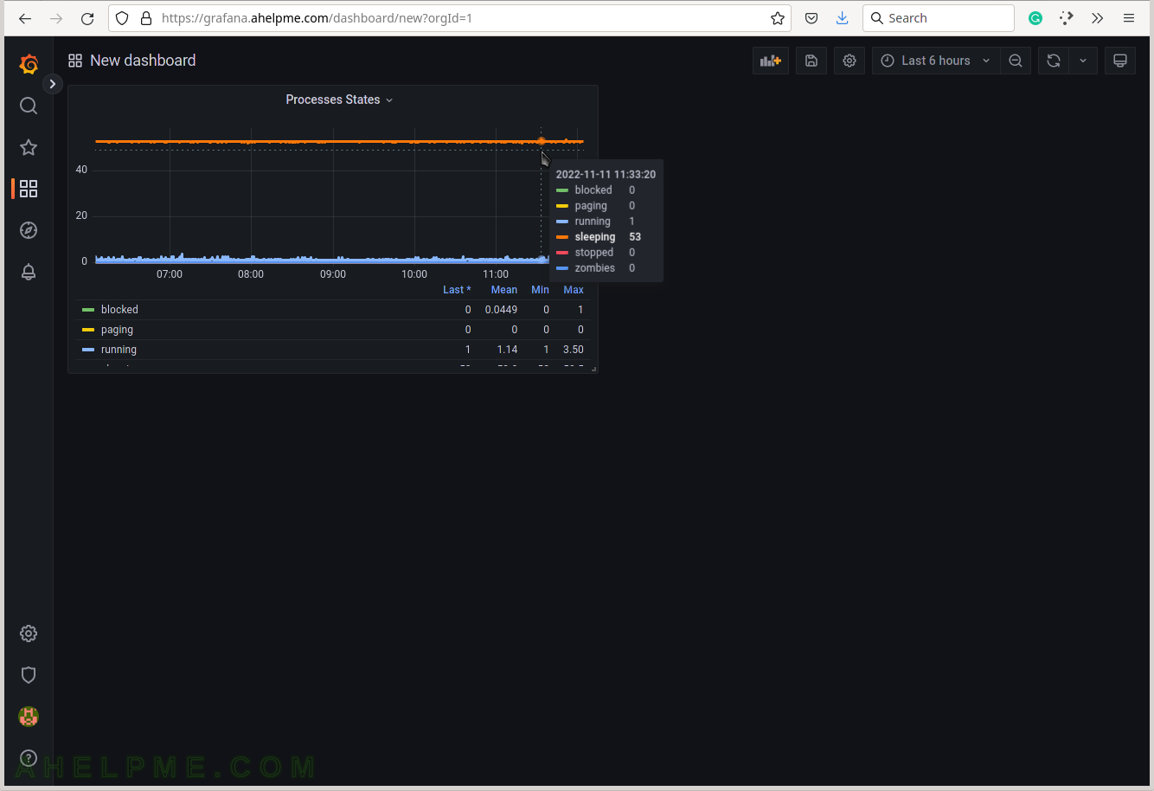Open the browser hamburger menu
This screenshot has height=791, width=1154.
click(x=1129, y=18)
